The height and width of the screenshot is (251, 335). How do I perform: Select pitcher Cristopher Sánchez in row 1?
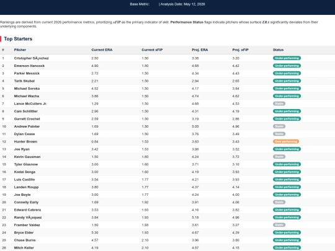31,58
